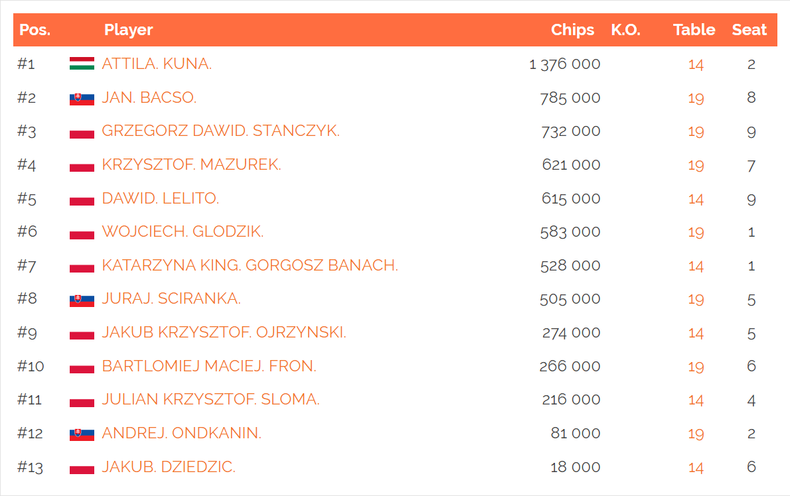Click the Slovak flag beside Juraj Sciranka
This screenshot has width=790, height=496.
click(82, 300)
